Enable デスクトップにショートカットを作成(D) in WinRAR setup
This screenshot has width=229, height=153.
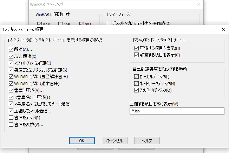point(109,23)
